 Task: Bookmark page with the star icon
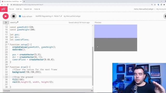tap(155, 5)
